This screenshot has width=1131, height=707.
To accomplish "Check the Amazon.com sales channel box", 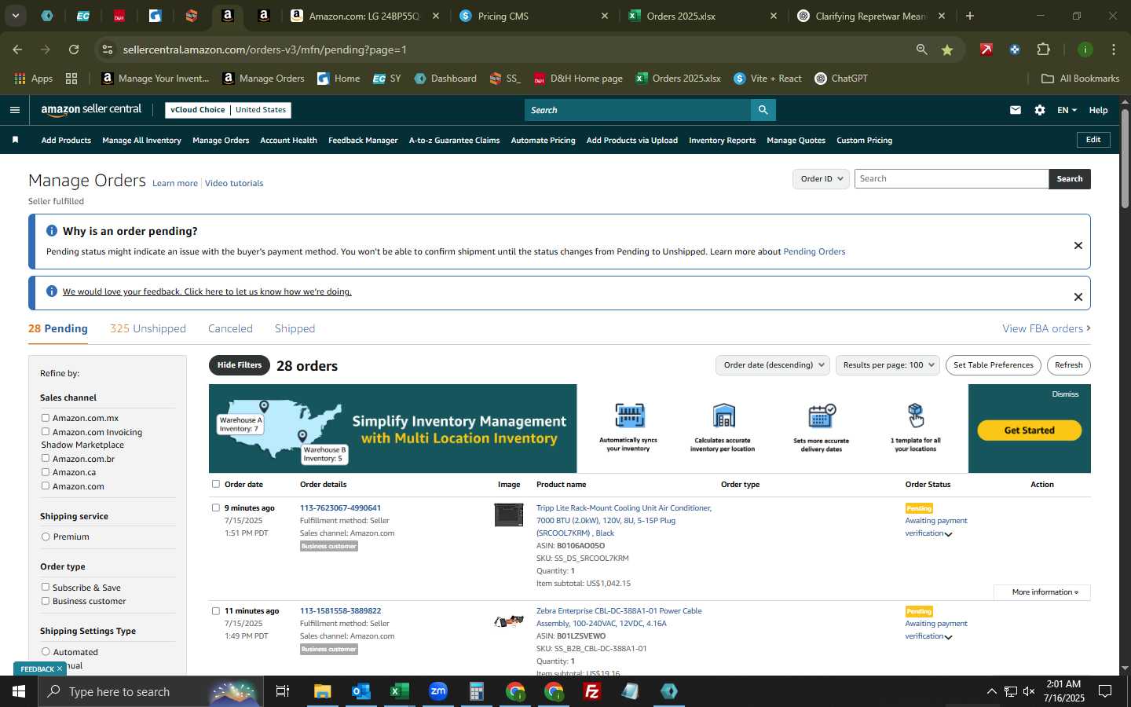I will [x=46, y=485].
